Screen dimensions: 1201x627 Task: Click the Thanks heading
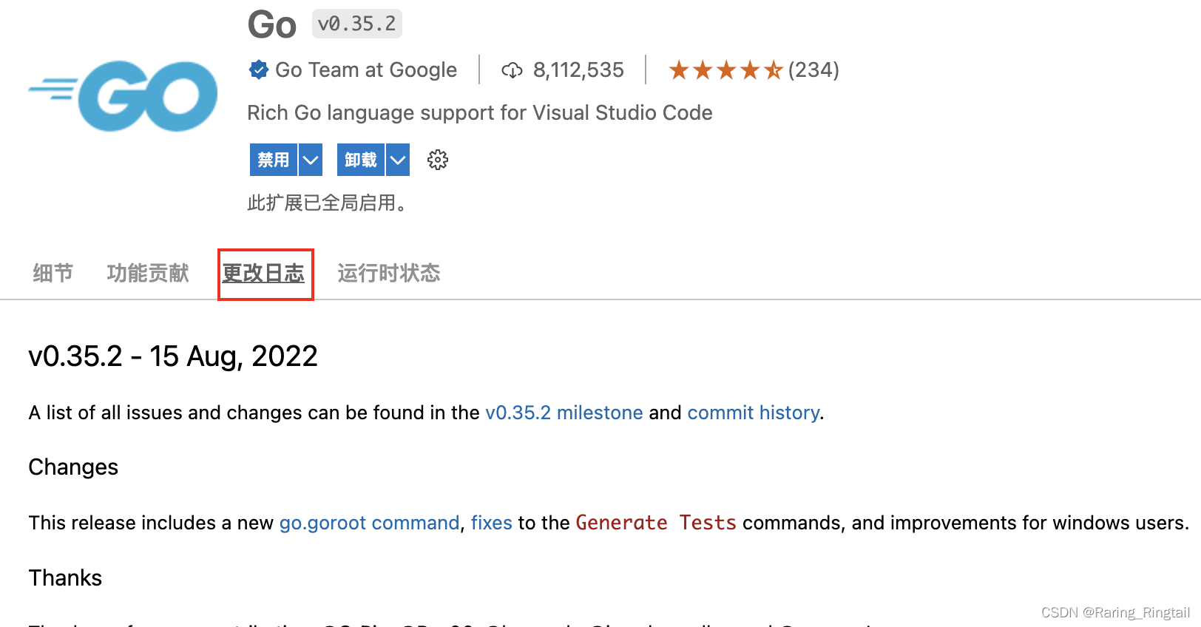[65, 577]
